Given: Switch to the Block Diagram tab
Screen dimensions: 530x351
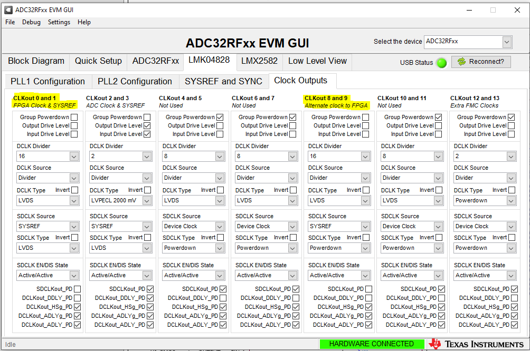Looking at the screenshot, I should pos(36,61).
